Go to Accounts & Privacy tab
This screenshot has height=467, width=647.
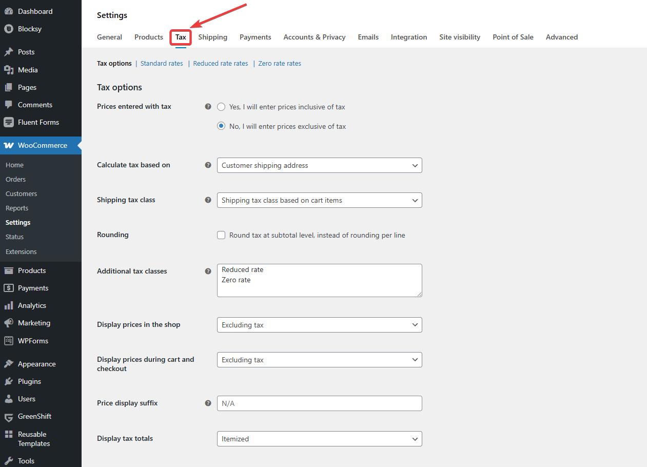[315, 37]
